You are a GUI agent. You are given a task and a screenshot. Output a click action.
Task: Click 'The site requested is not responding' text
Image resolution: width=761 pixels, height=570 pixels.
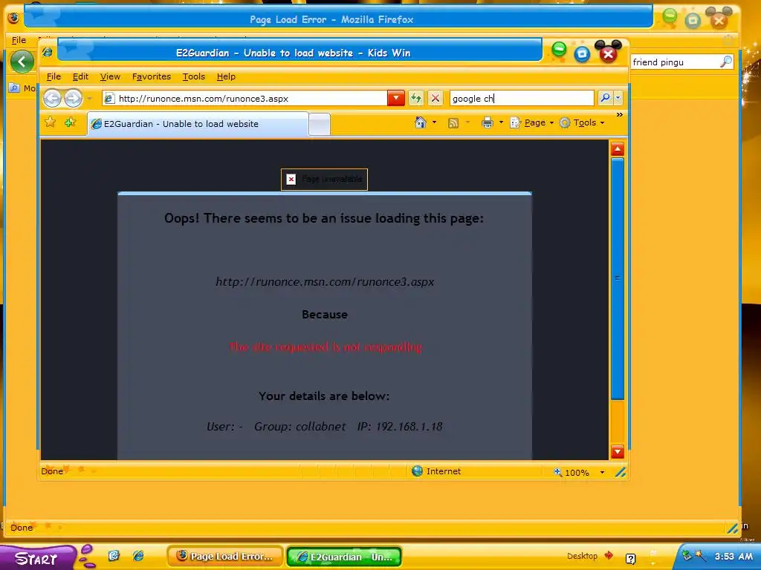tap(326, 347)
